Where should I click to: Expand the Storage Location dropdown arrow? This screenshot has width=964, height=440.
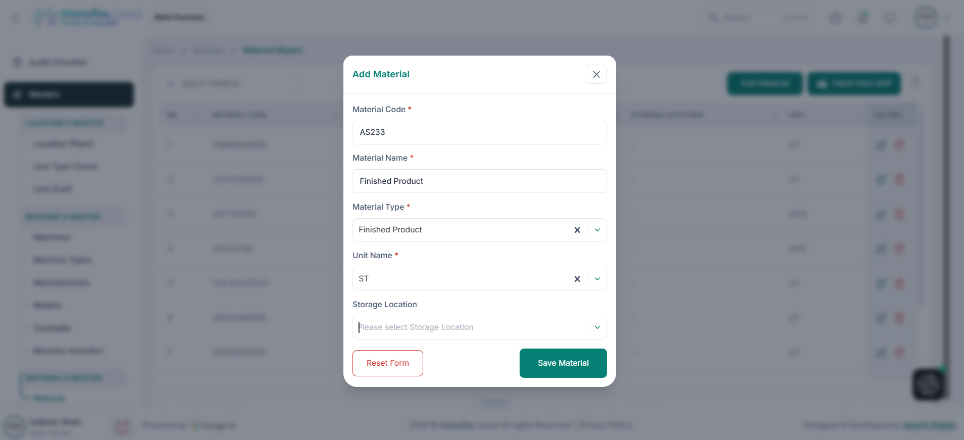point(597,327)
